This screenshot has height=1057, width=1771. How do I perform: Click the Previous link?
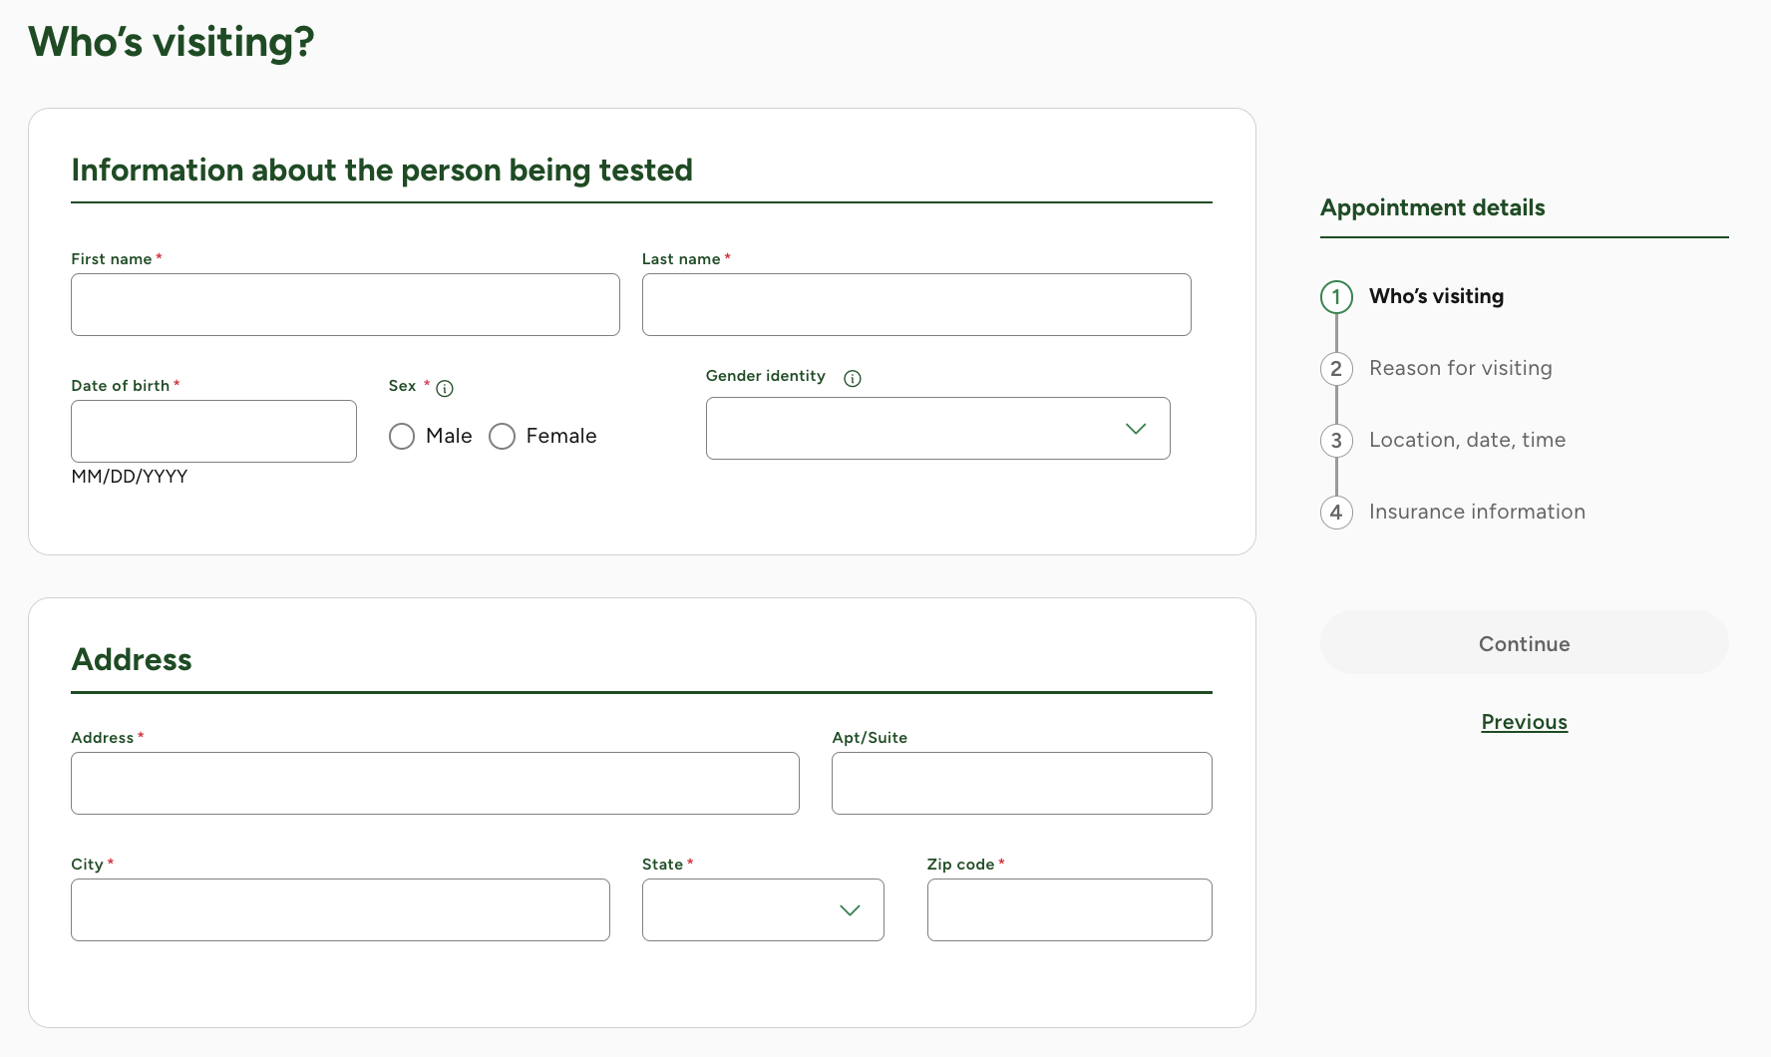1524,722
